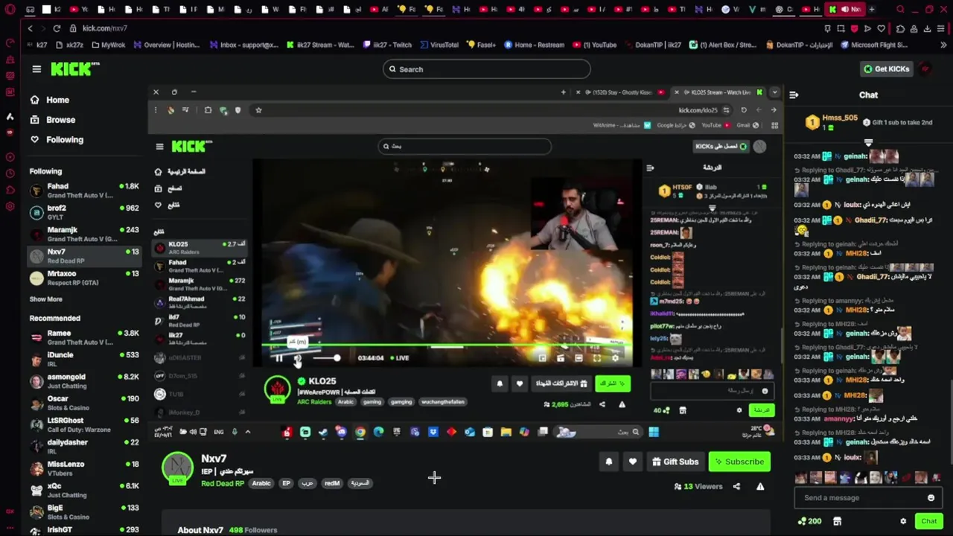Open the ilk27 - Twitch bookmark
The image size is (953, 536).
click(387, 45)
